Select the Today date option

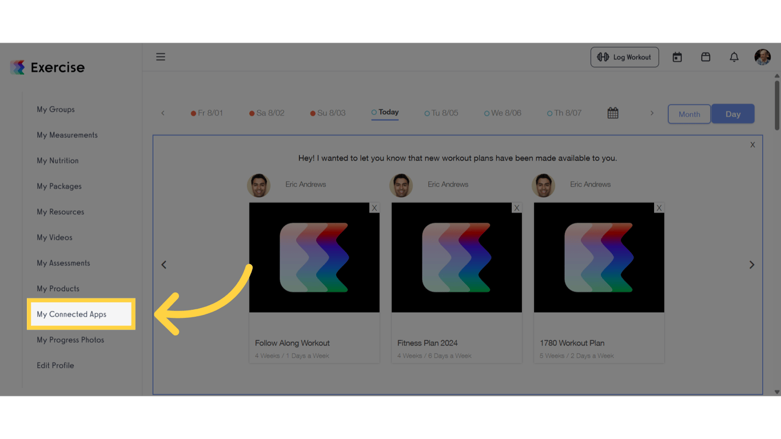click(x=384, y=112)
